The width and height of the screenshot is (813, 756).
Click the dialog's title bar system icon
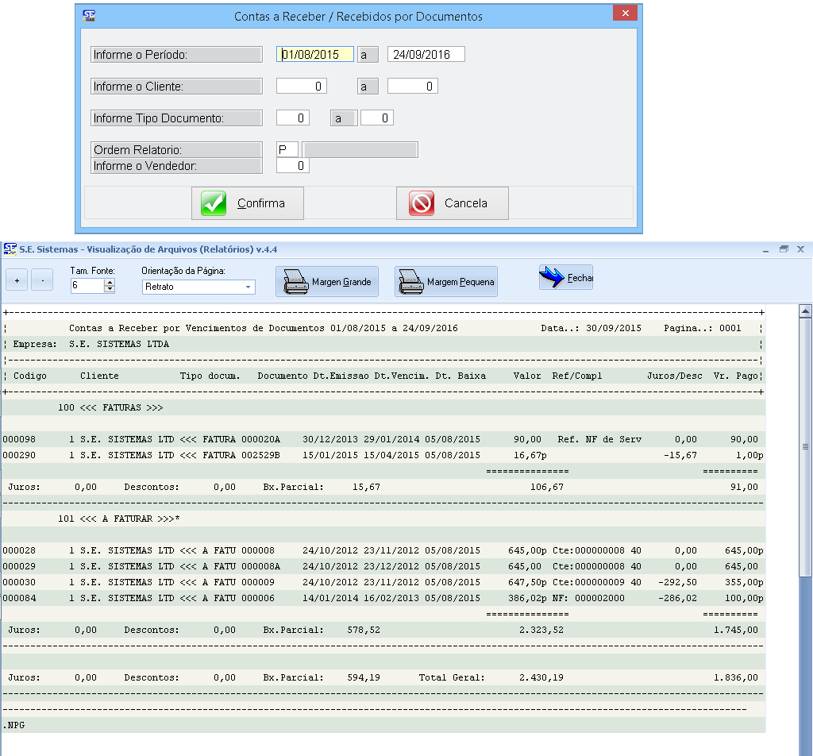tap(91, 15)
